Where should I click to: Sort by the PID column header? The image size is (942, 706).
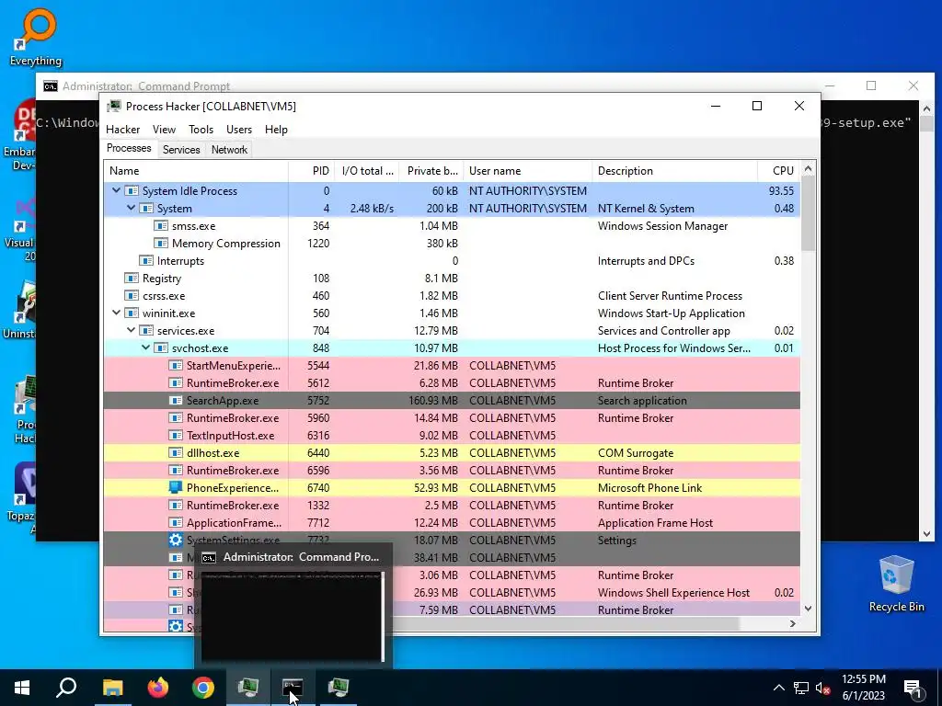311,170
